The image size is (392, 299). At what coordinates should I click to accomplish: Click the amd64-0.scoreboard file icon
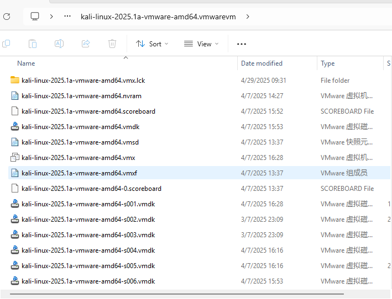(15, 188)
